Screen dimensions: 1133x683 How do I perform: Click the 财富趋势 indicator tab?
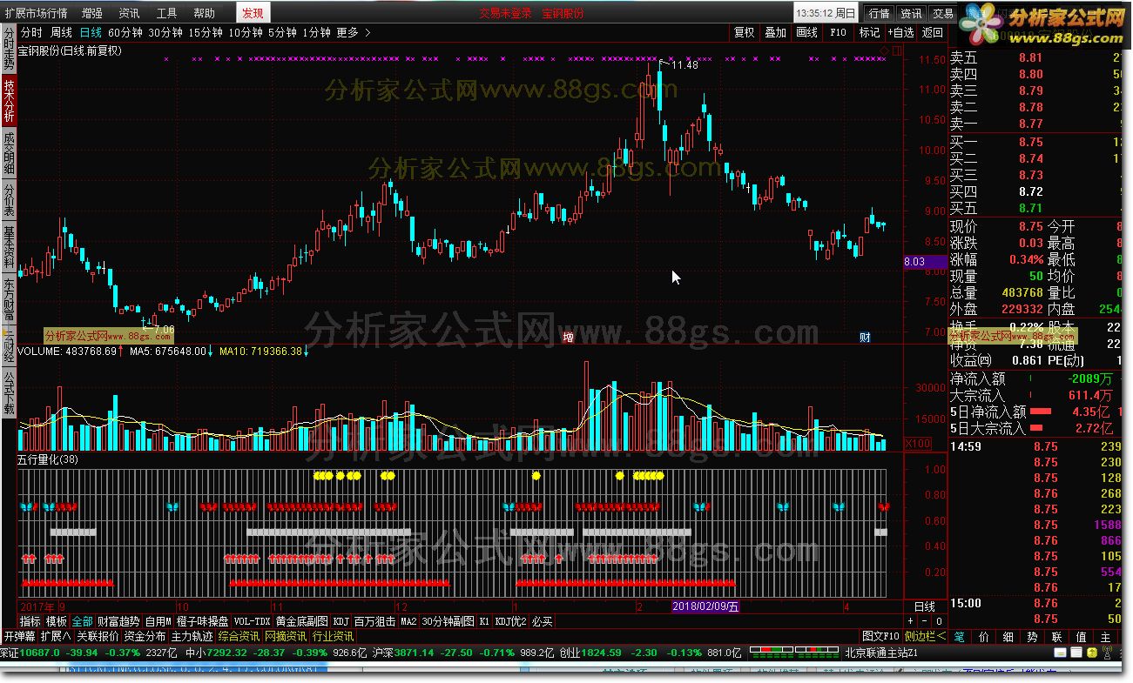(118, 621)
